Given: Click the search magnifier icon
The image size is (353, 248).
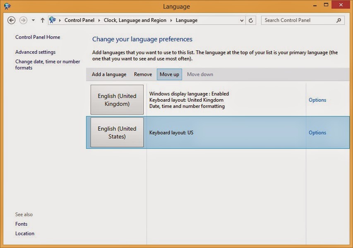Looking at the screenshot, I should click(x=339, y=21).
